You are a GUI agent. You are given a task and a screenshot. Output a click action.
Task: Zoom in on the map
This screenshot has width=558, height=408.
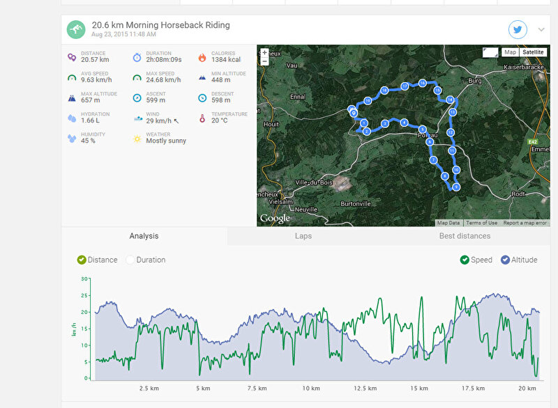(264, 52)
